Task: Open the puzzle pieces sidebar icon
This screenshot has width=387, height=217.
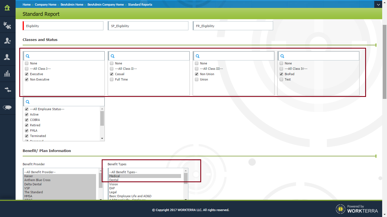Action: click(7, 25)
